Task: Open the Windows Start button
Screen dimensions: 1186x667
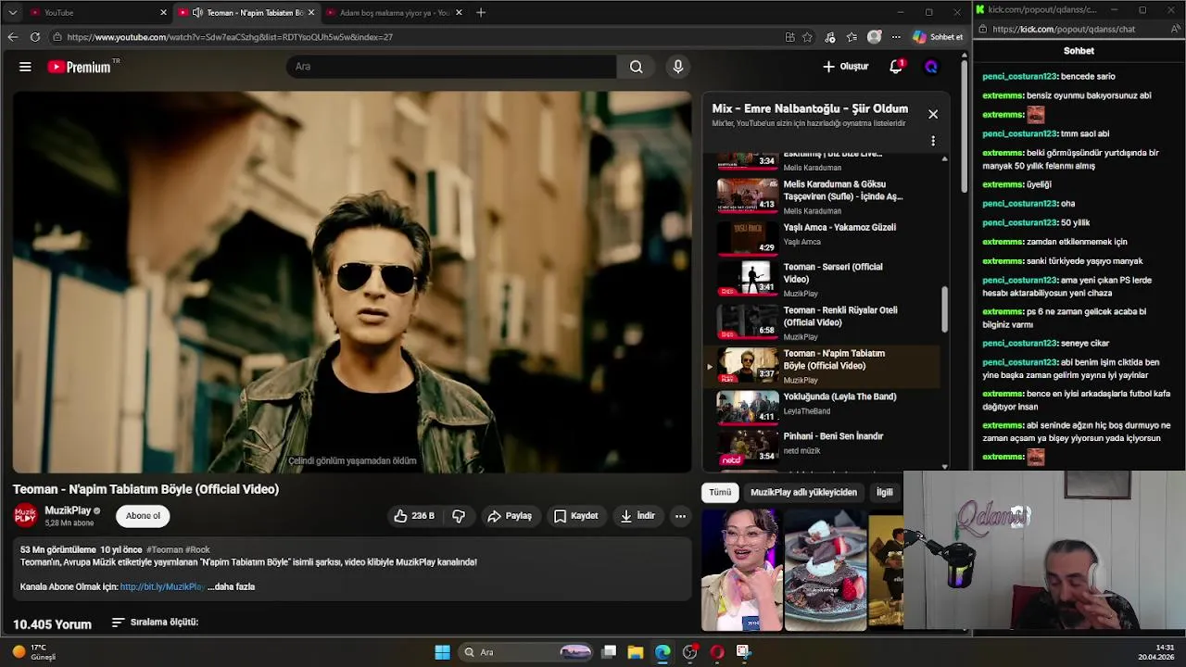Action: click(443, 652)
